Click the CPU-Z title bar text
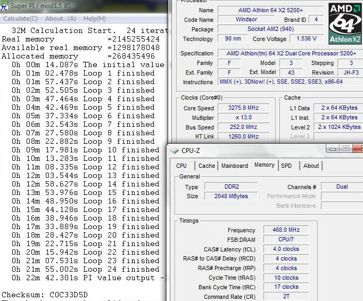 click(191, 151)
